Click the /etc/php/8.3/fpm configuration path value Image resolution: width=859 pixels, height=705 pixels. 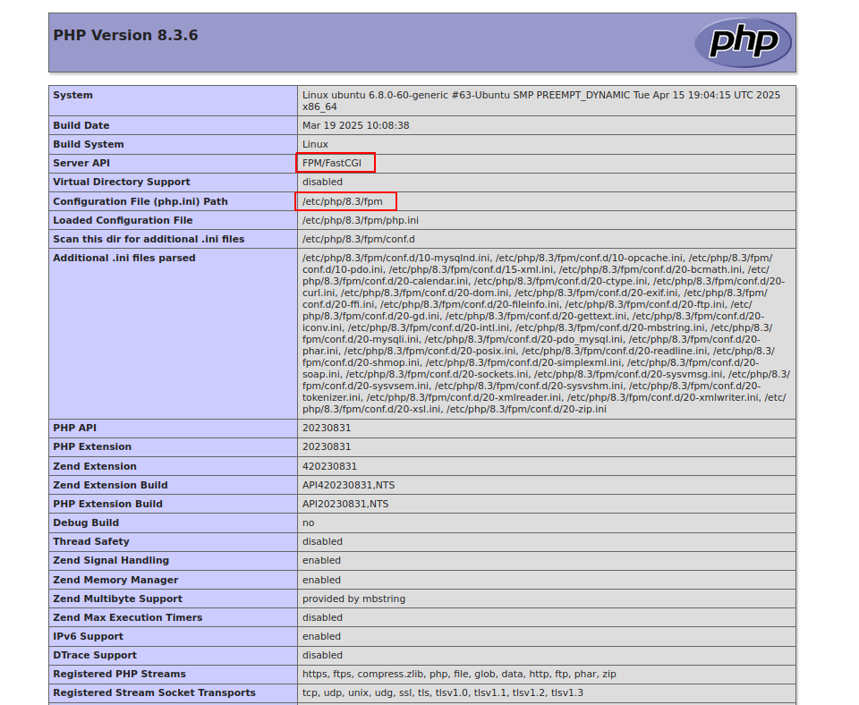pos(343,201)
